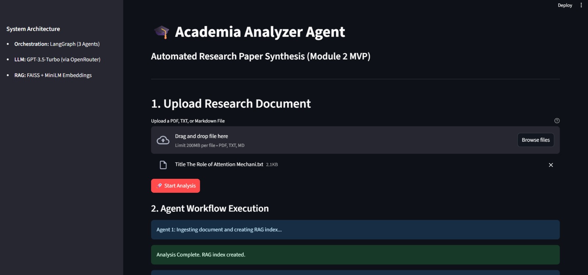Click the LLM GPT-3.5-Turbo sidebar item

tap(57, 59)
